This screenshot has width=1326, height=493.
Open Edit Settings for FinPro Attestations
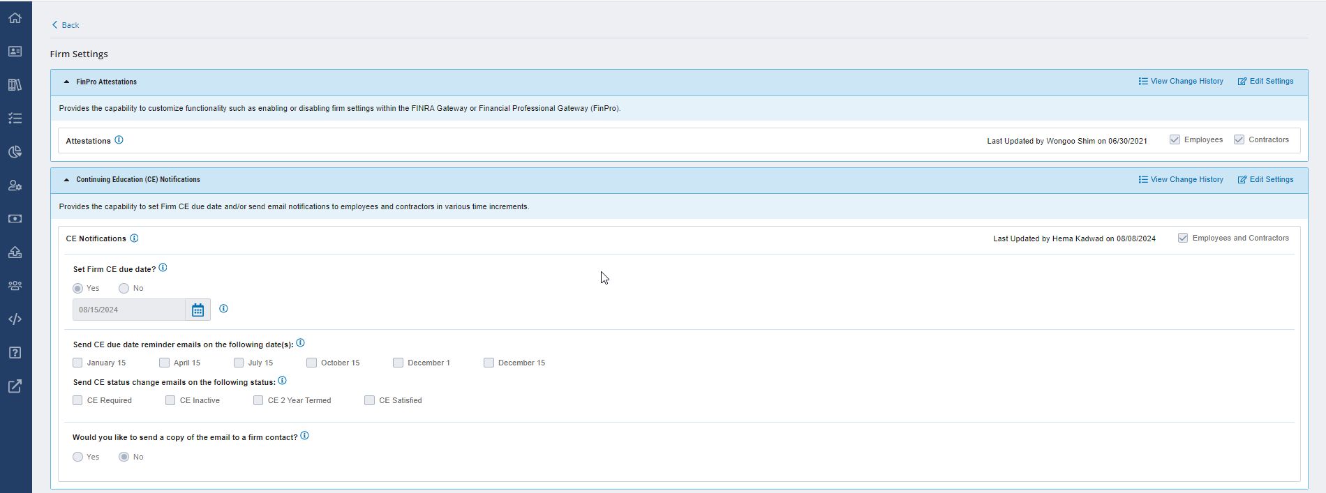(1265, 82)
